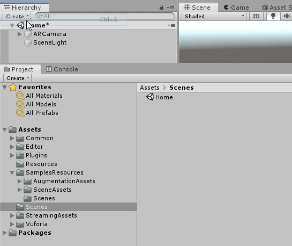Click the Hierarchy panel lock icon

(x=161, y=8)
